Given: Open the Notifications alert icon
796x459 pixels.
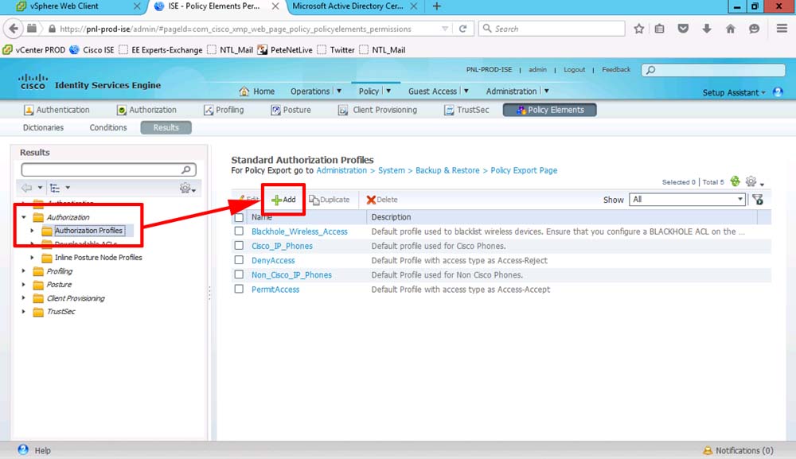Looking at the screenshot, I should click(708, 450).
